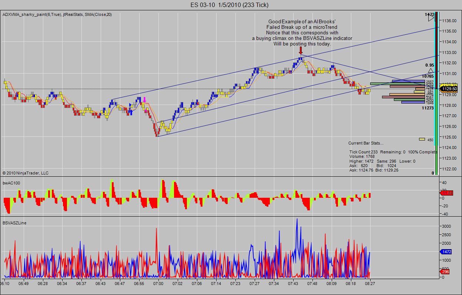Viewport: 462px width, 295px height.
Task: Click the 'Volume: 1768' stat line
Action: tap(362, 156)
